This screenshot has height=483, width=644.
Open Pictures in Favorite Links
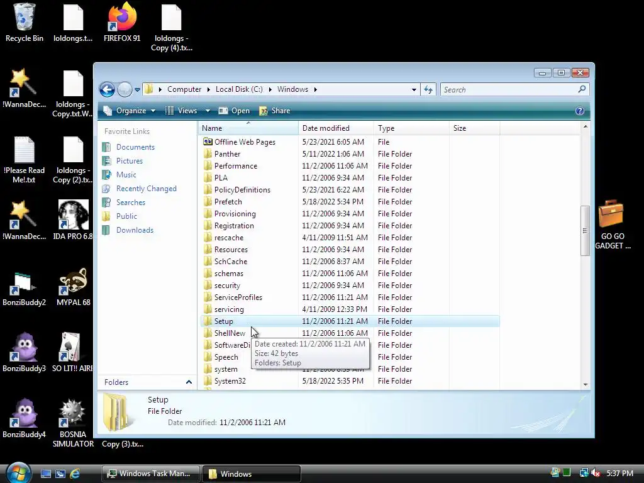pyautogui.click(x=130, y=161)
